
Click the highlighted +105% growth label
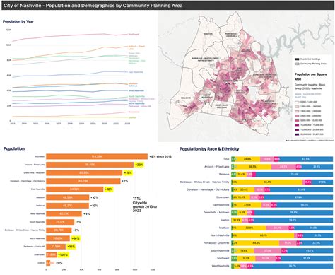(63, 254)
